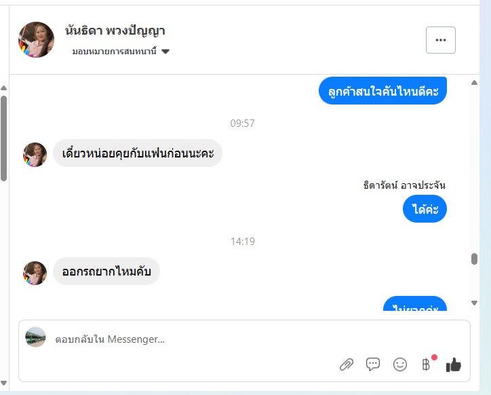This screenshot has width=491, height=395.
Task: Open saved replies speech bubble icon
Action: coord(373,364)
